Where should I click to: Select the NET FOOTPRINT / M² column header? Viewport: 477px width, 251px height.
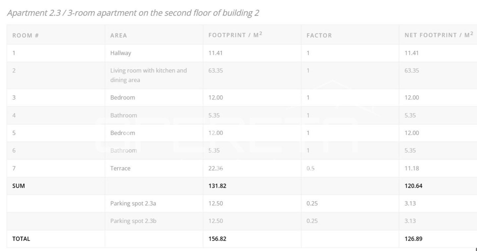[439, 35]
